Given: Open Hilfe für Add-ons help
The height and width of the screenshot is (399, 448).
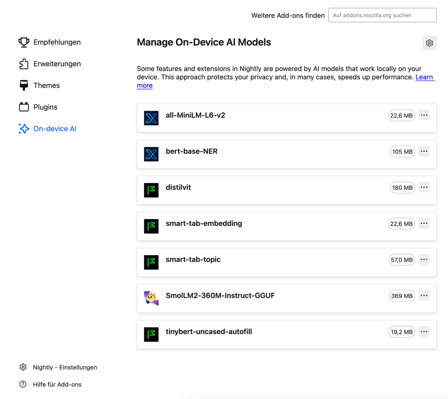Looking at the screenshot, I should (x=57, y=384).
